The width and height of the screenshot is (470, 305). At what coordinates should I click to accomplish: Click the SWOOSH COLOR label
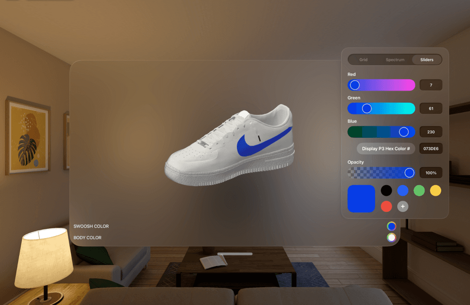(91, 226)
